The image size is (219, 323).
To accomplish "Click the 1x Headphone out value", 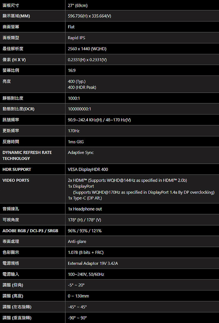I will pyautogui.click(x=85, y=209).
